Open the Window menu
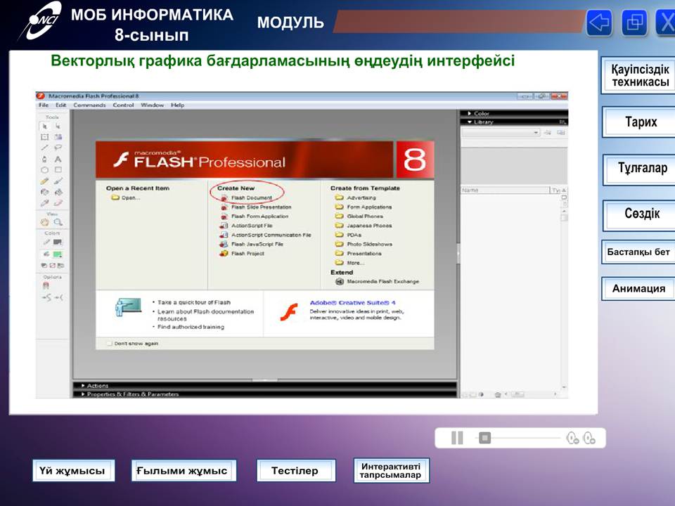675x506 pixels. click(x=153, y=105)
